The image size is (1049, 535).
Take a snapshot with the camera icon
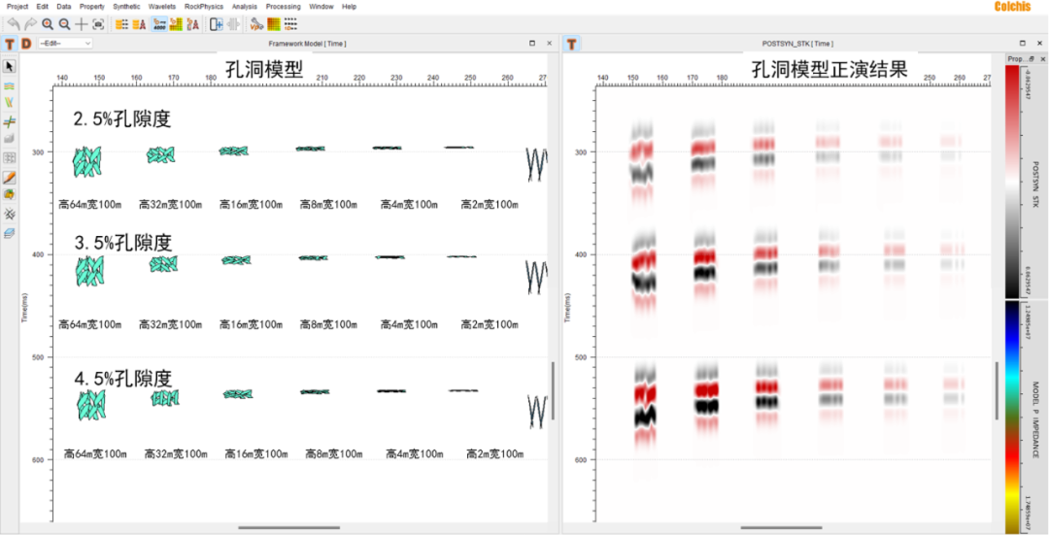coord(98,24)
